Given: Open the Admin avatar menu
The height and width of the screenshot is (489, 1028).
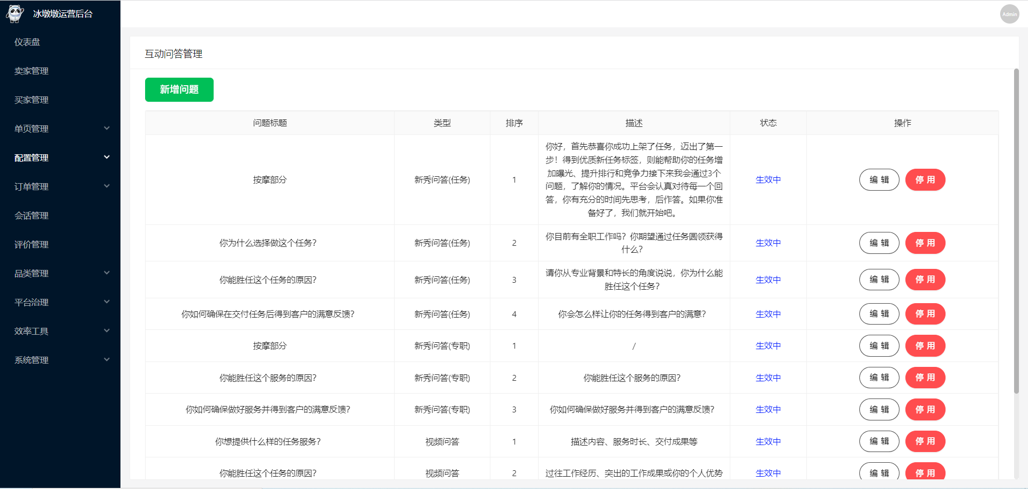Looking at the screenshot, I should point(1009,14).
